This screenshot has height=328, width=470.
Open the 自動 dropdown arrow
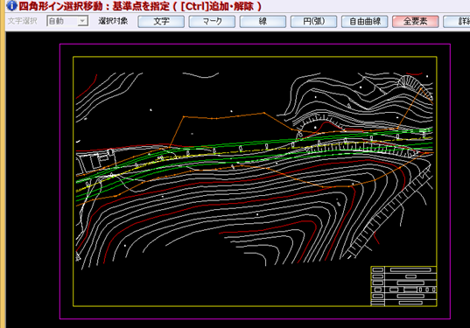(x=83, y=21)
